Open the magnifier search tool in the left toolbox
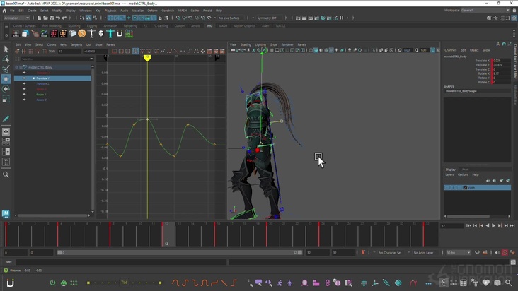 pyautogui.click(x=6, y=174)
